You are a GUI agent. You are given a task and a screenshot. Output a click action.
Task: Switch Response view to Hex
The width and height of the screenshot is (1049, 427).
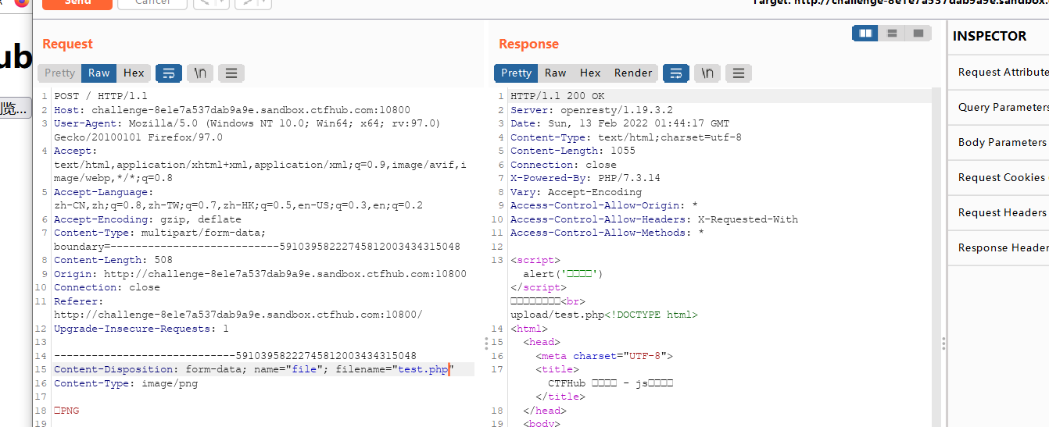click(590, 73)
